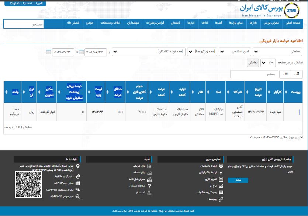Open the همه زیرگروه‌ها subgroup dropdown
The image size is (308, 216).
(202, 52)
